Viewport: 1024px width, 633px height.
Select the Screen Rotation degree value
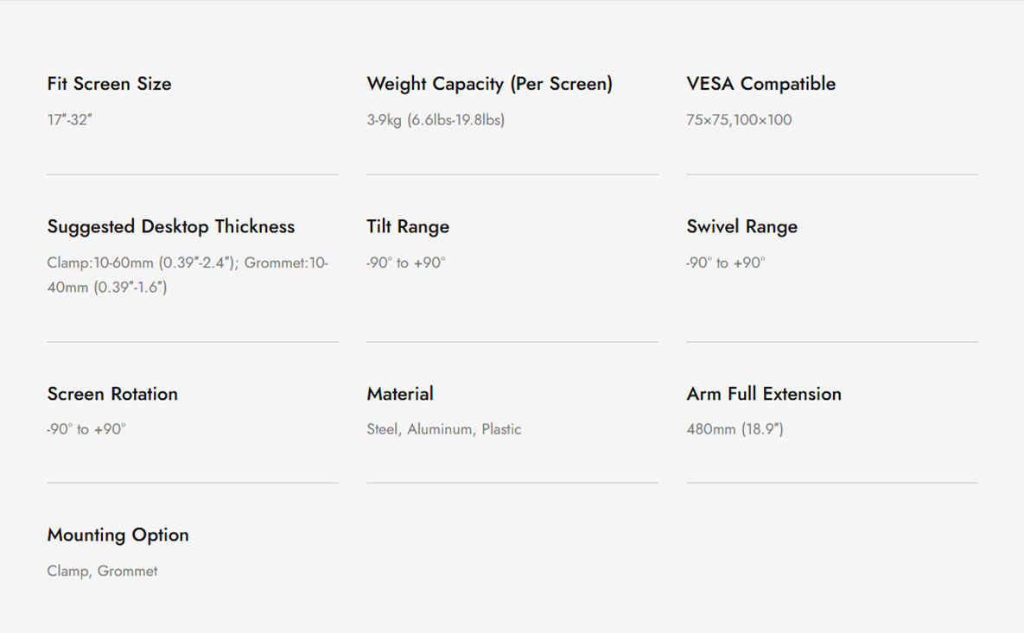pyautogui.click(x=86, y=428)
